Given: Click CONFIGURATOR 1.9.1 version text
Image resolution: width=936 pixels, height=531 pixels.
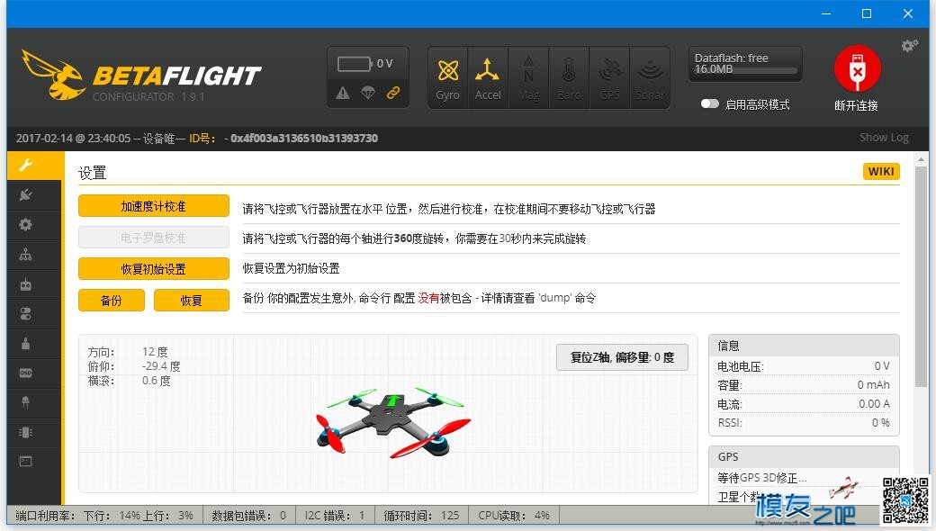Looking at the screenshot, I should pos(148,96).
